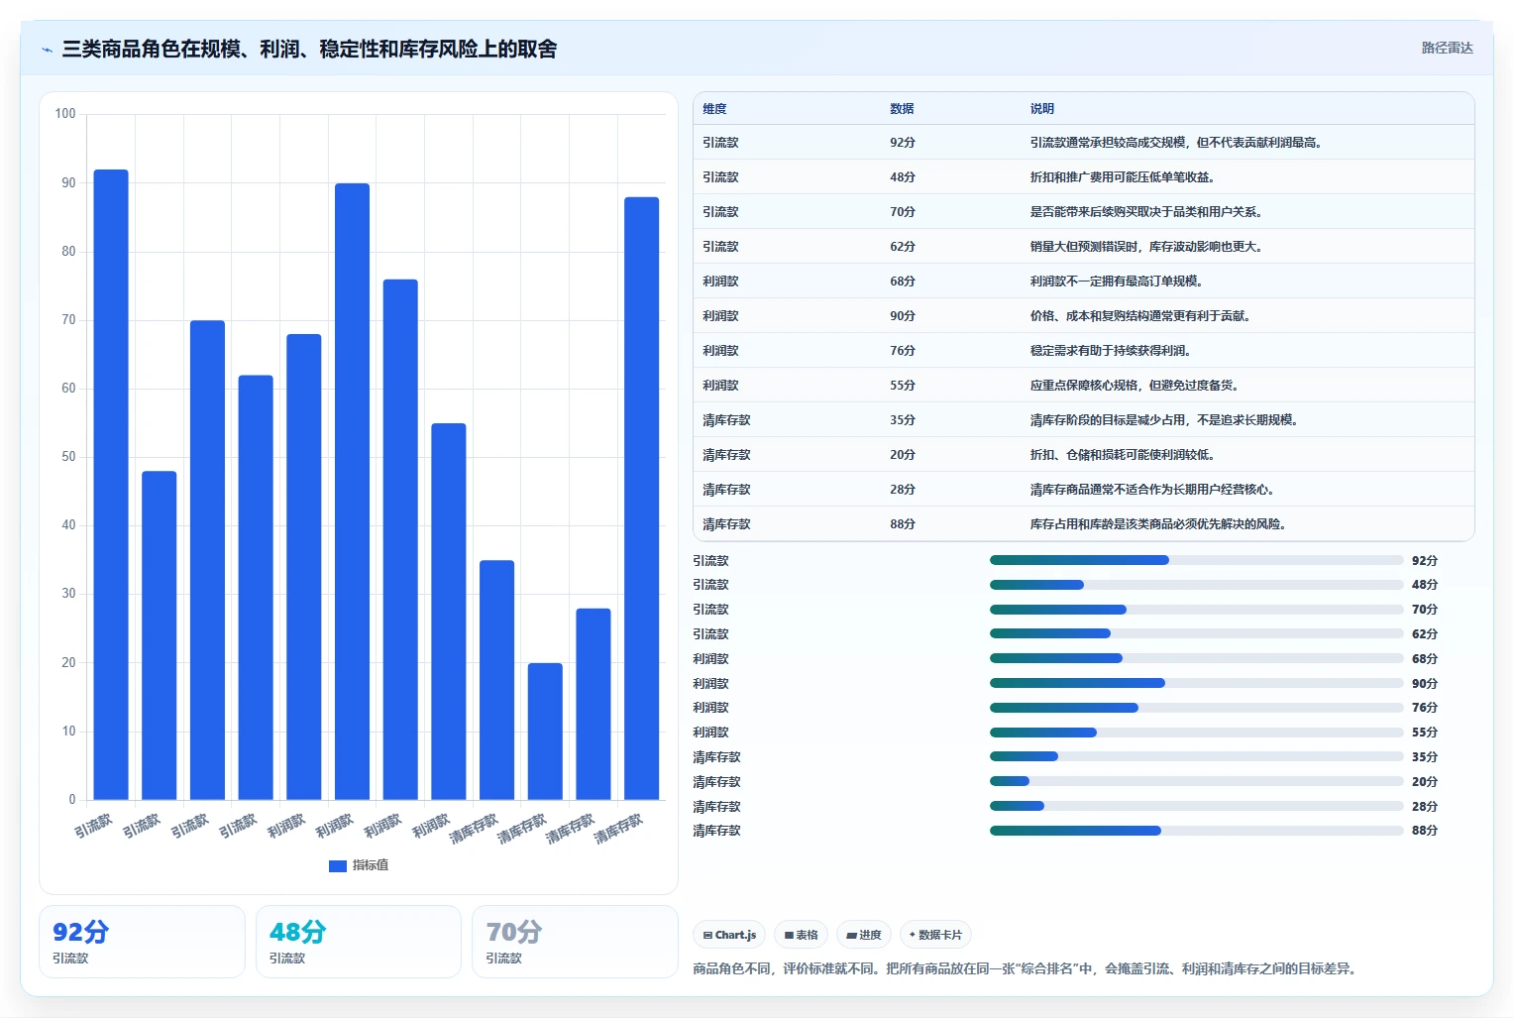
Task: Click the 76分 progress bar
Action: click(x=1196, y=708)
